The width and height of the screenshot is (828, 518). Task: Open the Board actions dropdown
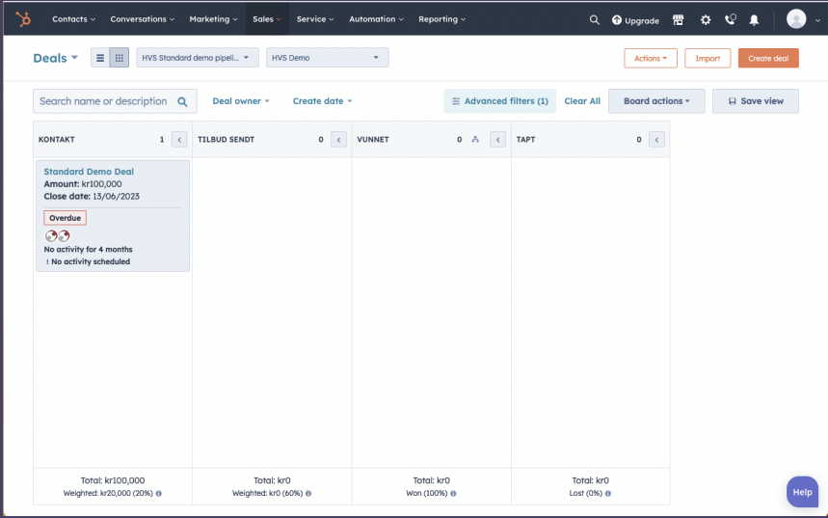[656, 101]
